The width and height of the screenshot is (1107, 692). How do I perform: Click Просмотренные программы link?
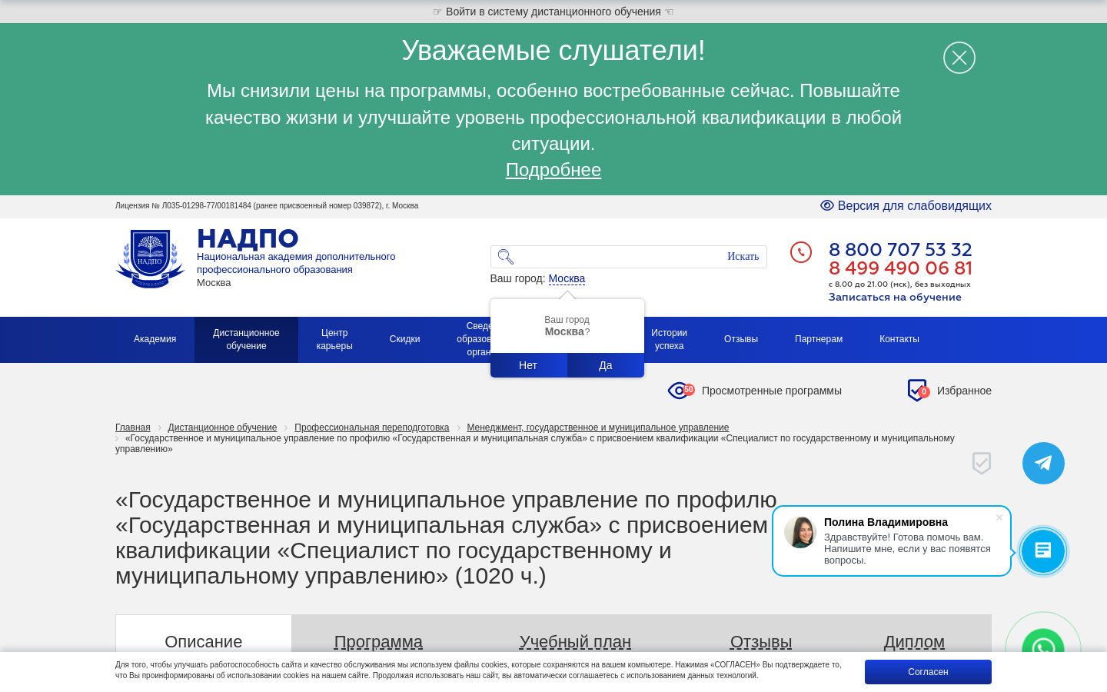772,391
